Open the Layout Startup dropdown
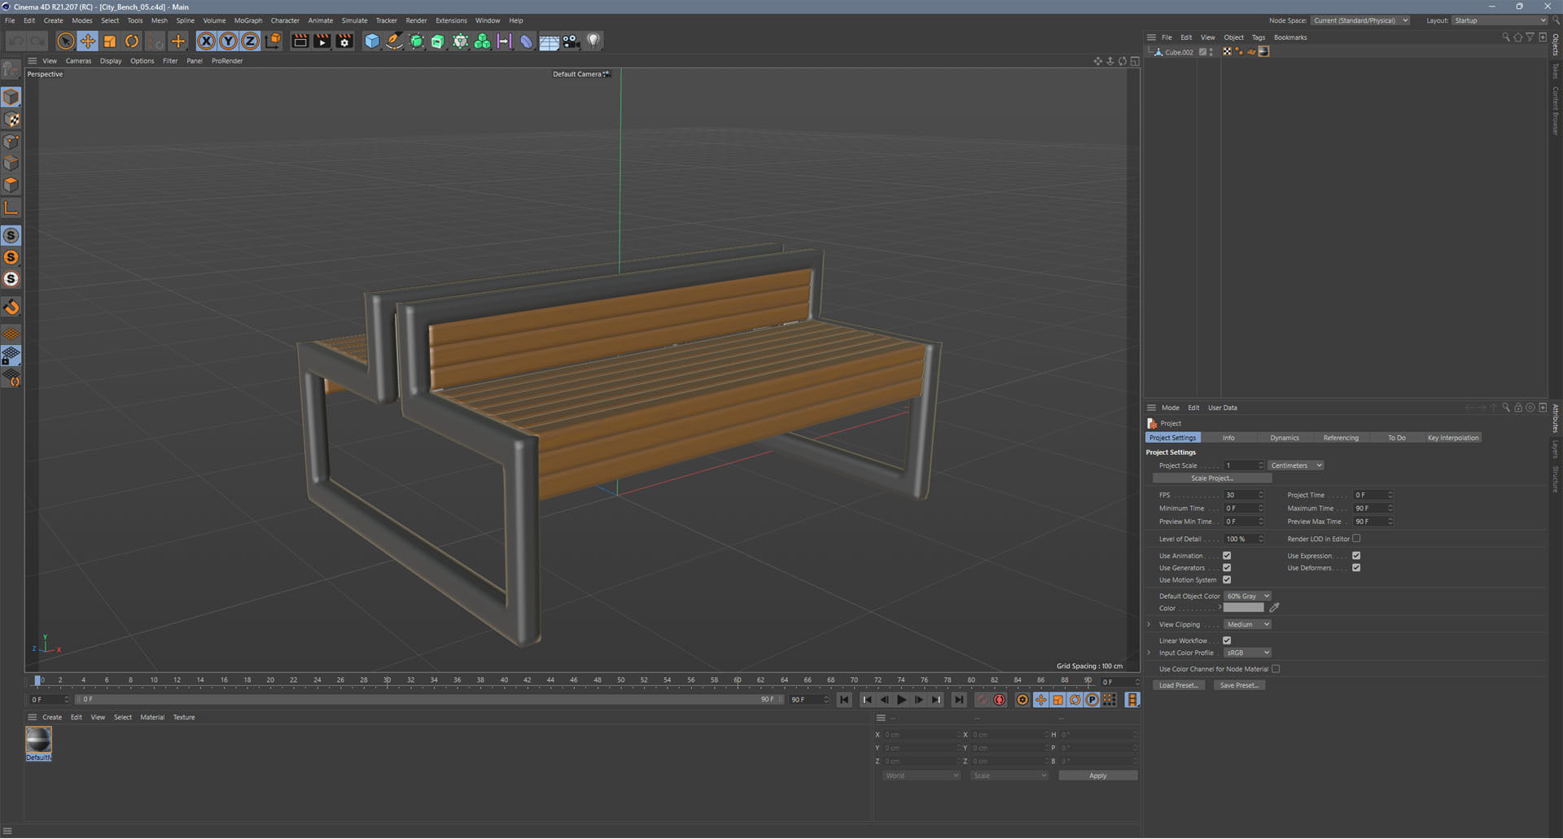Screen dimensions: 1563x839 coord(1500,20)
